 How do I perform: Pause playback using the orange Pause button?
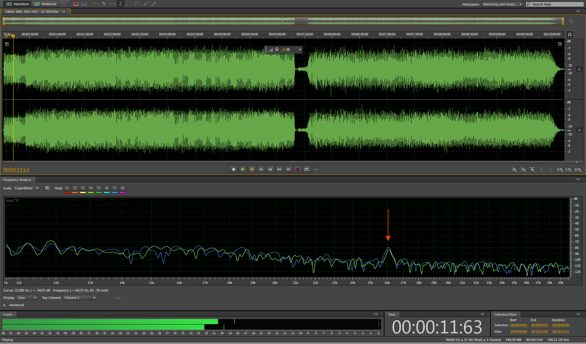tap(252, 170)
